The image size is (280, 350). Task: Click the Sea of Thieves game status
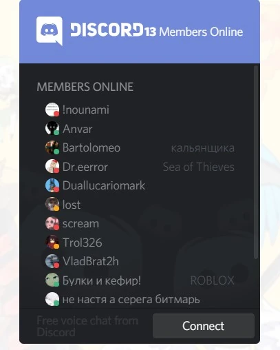(x=199, y=167)
